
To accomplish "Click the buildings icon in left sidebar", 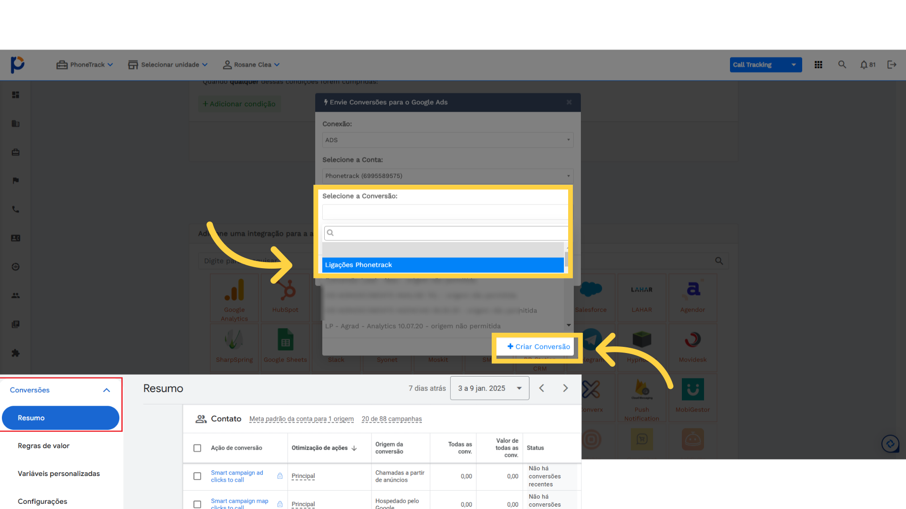I will pos(16,123).
